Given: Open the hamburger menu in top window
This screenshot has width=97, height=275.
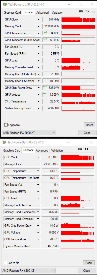Looking at the screenshot, I should [93, 11].
